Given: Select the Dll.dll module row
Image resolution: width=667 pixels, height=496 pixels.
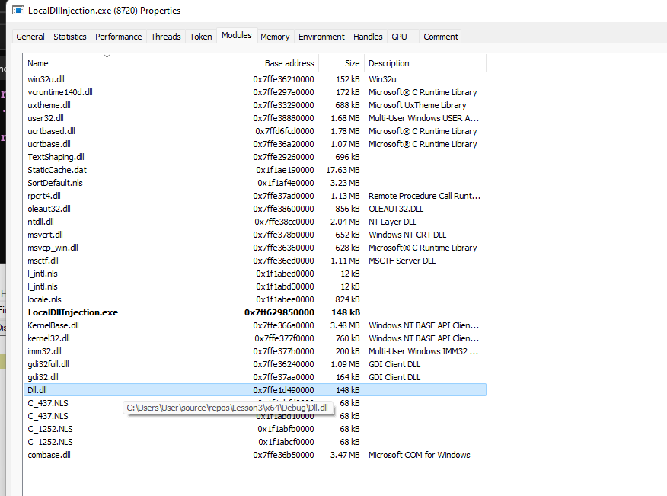Looking at the screenshot, I should coord(37,390).
